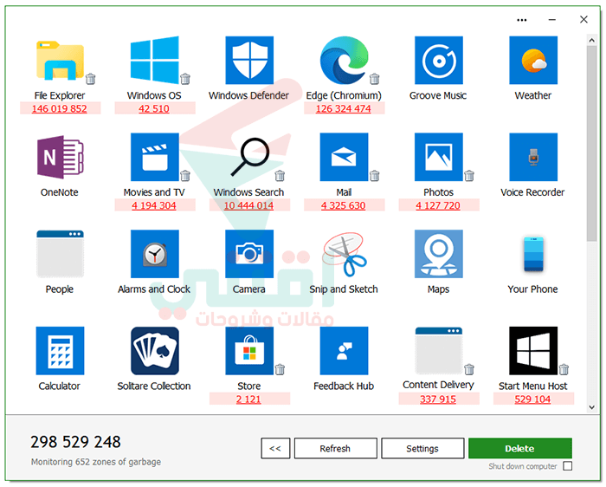This screenshot has width=606, height=487.
Task: Toggle the Start Menu Host trash bin
Action: point(564,369)
